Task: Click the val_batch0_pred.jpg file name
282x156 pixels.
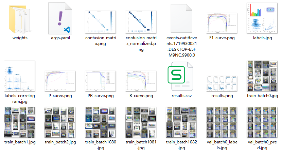Action: (x=262, y=145)
